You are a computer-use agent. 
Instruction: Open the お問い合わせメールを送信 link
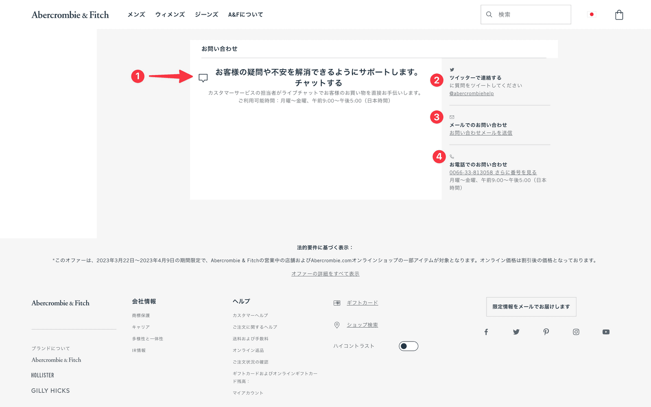481,133
